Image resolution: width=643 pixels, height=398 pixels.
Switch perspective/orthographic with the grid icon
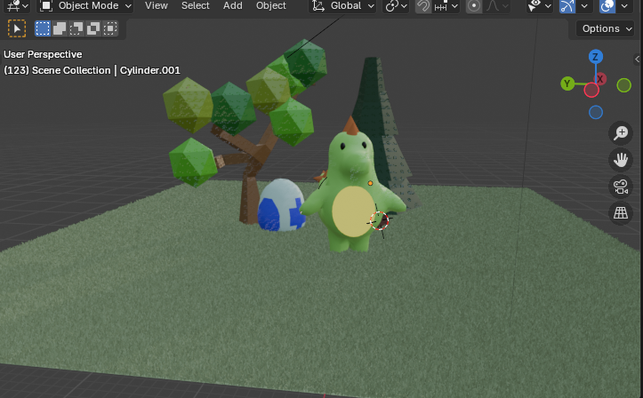(x=621, y=213)
